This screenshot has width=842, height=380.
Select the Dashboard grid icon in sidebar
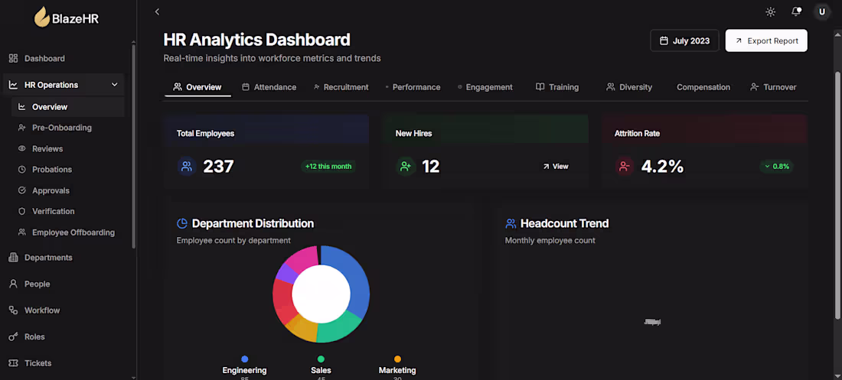(14, 59)
